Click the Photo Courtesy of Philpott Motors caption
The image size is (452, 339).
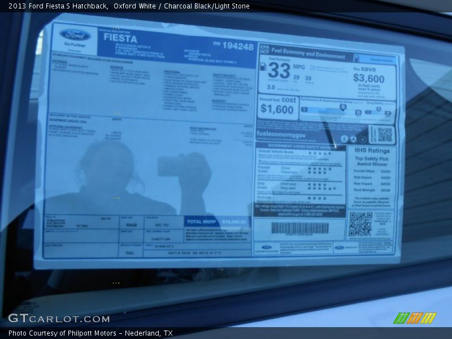90,333
